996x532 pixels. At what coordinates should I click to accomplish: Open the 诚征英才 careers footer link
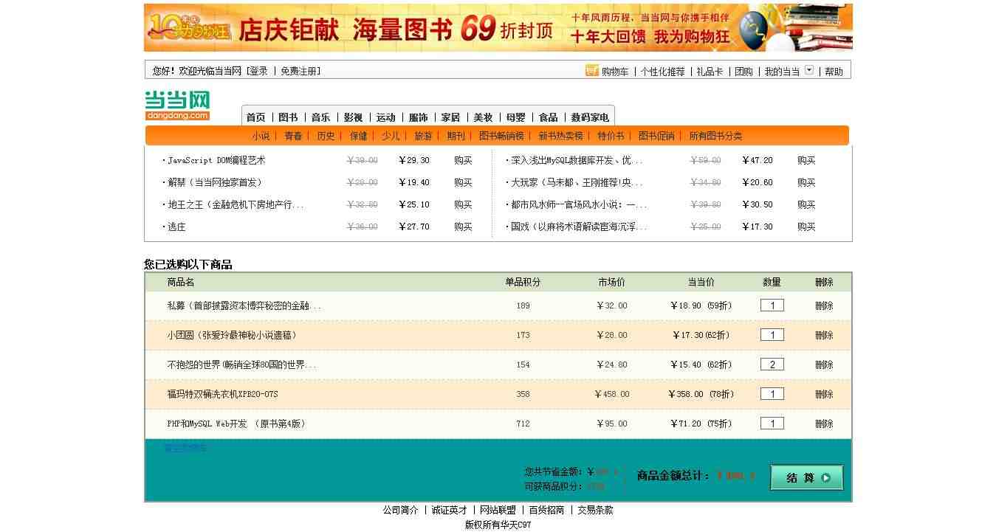click(x=449, y=510)
